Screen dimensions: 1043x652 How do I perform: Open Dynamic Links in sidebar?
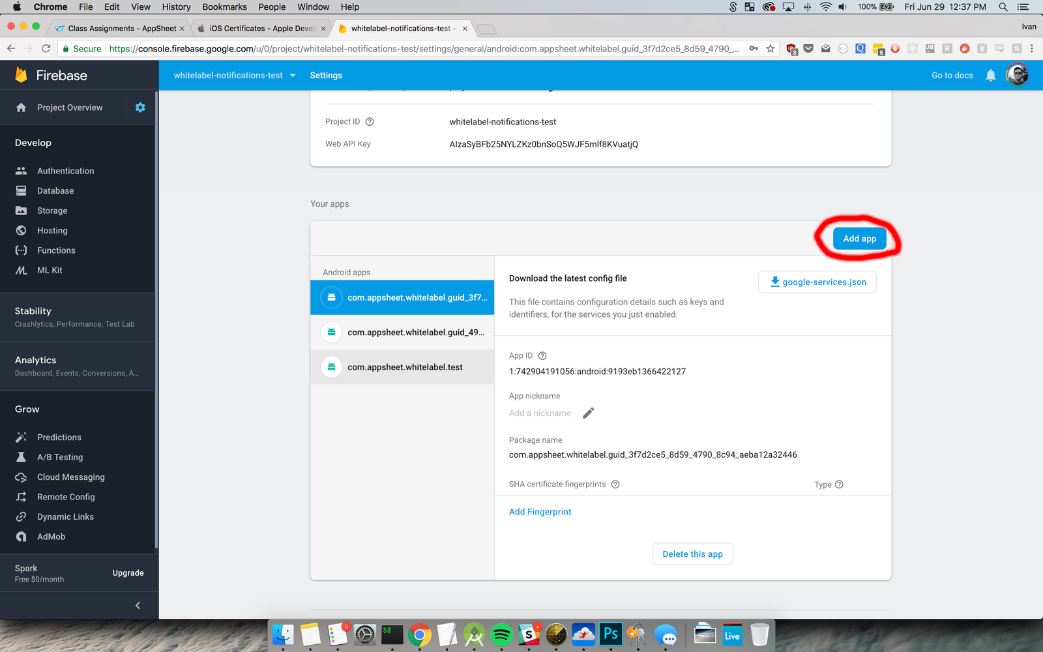coord(65,517)
